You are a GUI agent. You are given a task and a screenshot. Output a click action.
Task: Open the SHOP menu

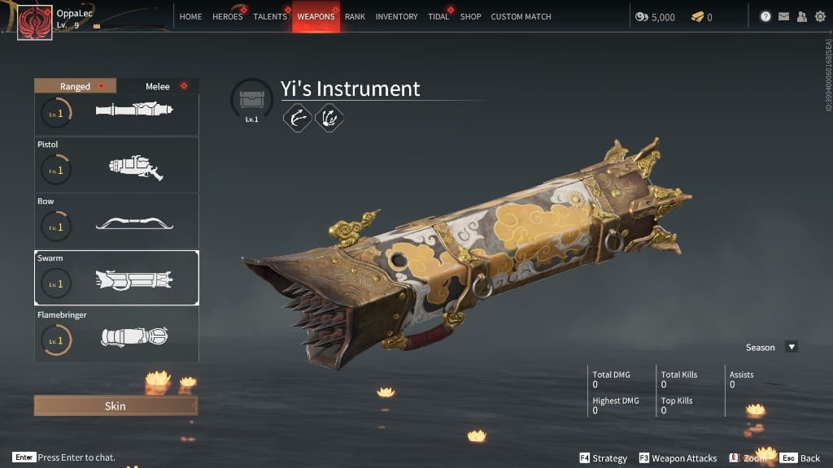pos(471,16)
